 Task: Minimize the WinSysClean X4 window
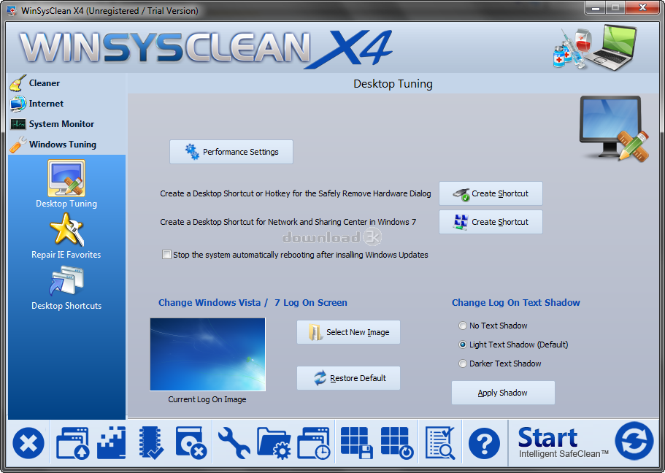pos(596,8)
